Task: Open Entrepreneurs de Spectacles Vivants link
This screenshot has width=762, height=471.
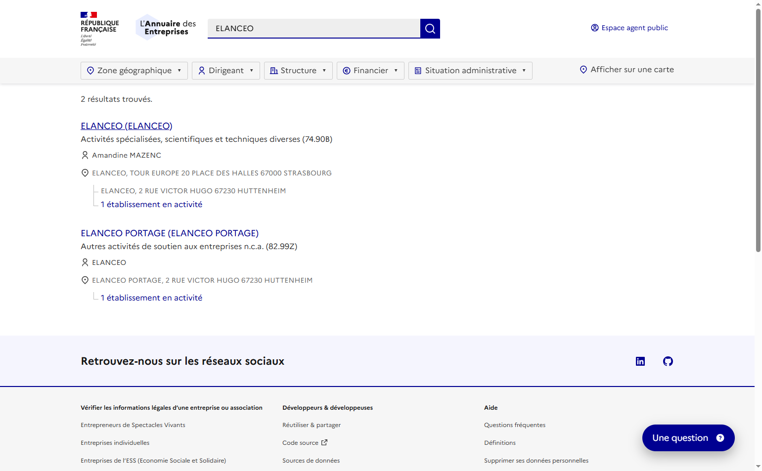Action: [x=133, y=425]
